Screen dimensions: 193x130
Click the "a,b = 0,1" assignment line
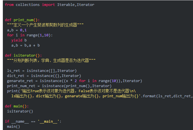point(17,30)
